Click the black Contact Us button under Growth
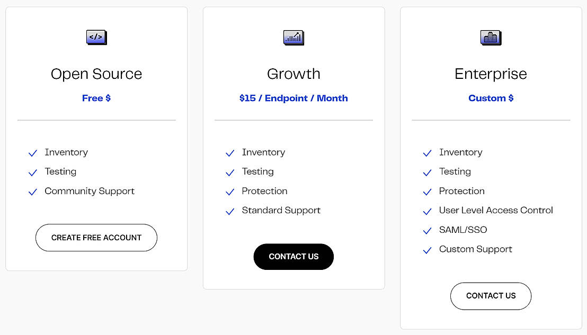This screenshot has width=587, height=335. point(293,257)
